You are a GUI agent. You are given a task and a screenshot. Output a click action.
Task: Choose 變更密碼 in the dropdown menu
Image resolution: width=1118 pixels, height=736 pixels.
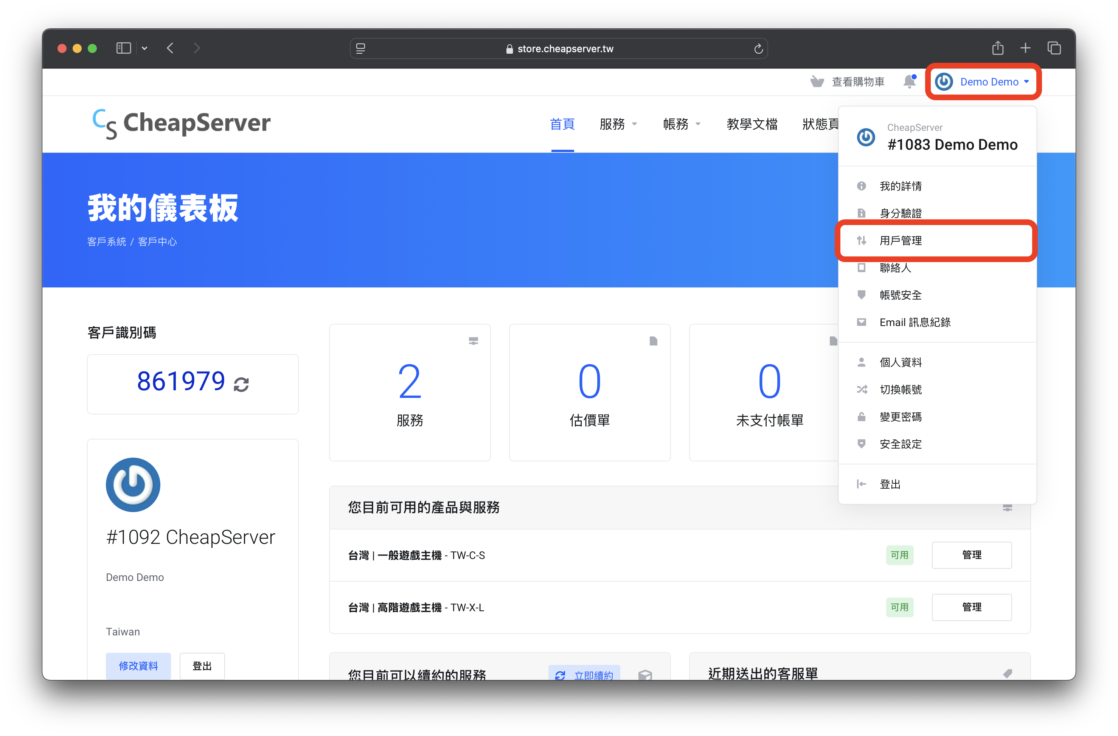click(x=900, y=417)
